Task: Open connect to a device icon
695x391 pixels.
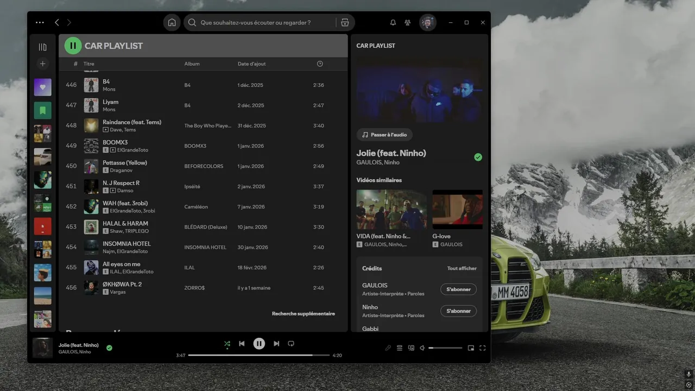Action: click(x=411, y=348)
